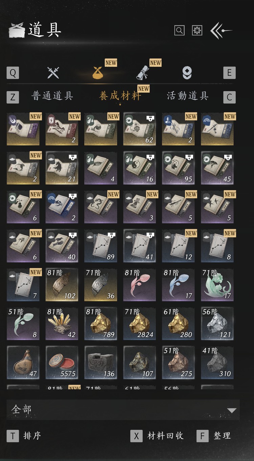Expand the 全部 filter dropdown
Screen dimensions: 254x461
pos(123,410)
